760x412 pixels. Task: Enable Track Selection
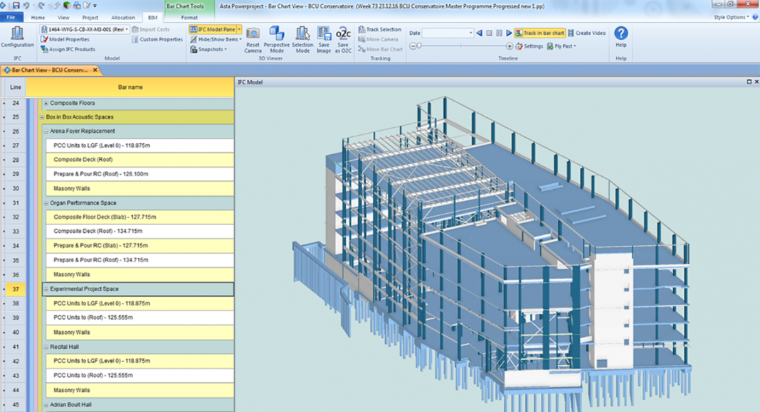[x=379, y=30]
